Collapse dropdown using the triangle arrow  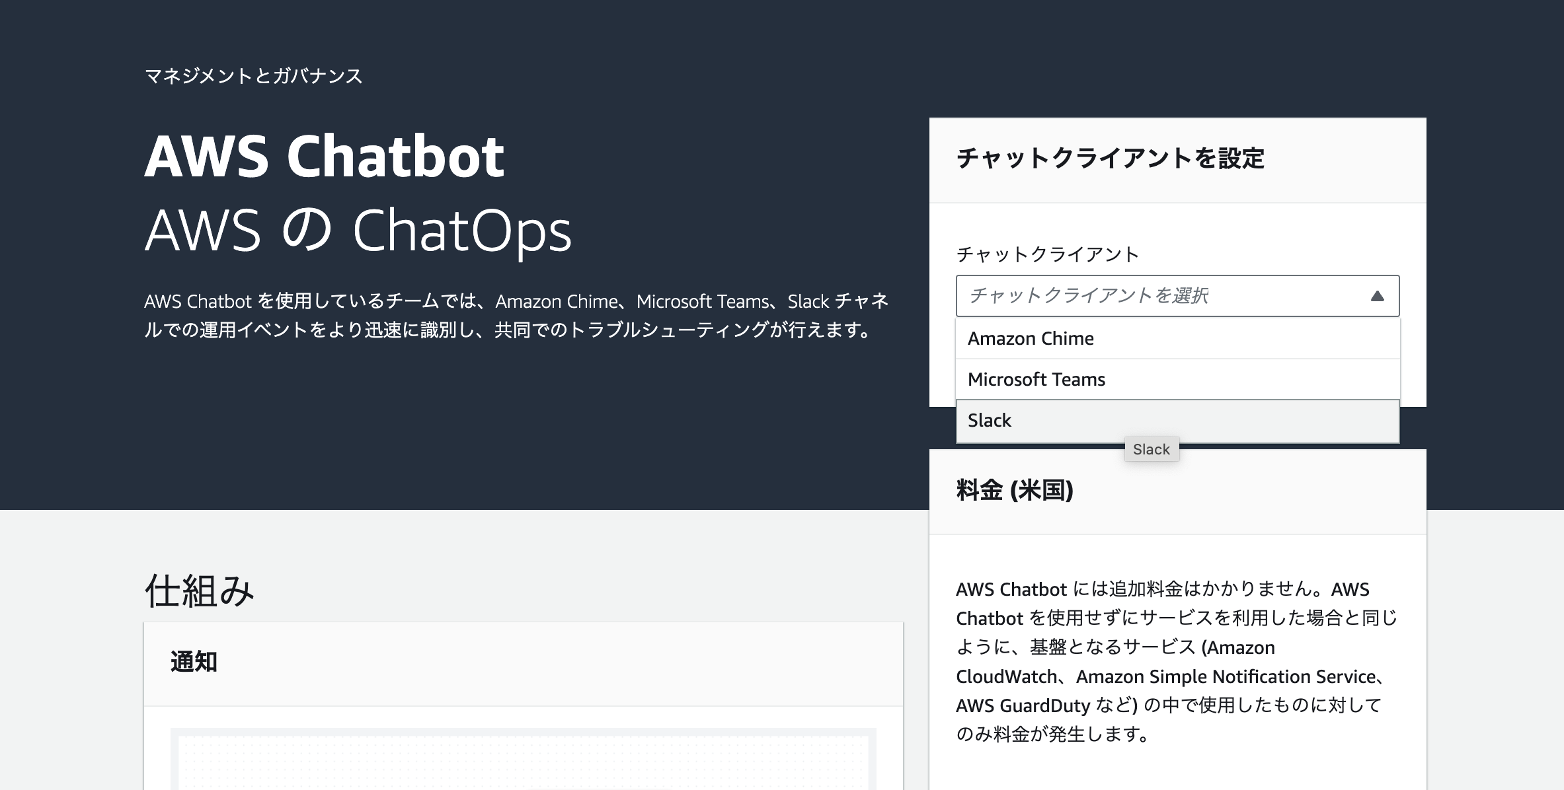[x=1377, y=296]
